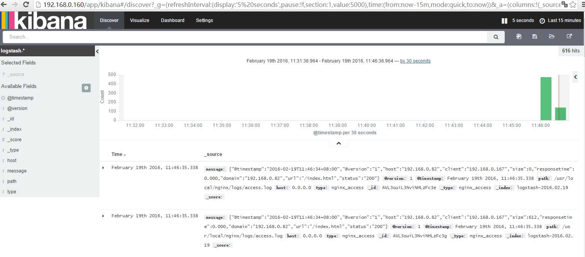The width and height of the screenshot is (585, 257).
Task: Collapse the histogram with up chevron
Action: [x=339, y=143]
